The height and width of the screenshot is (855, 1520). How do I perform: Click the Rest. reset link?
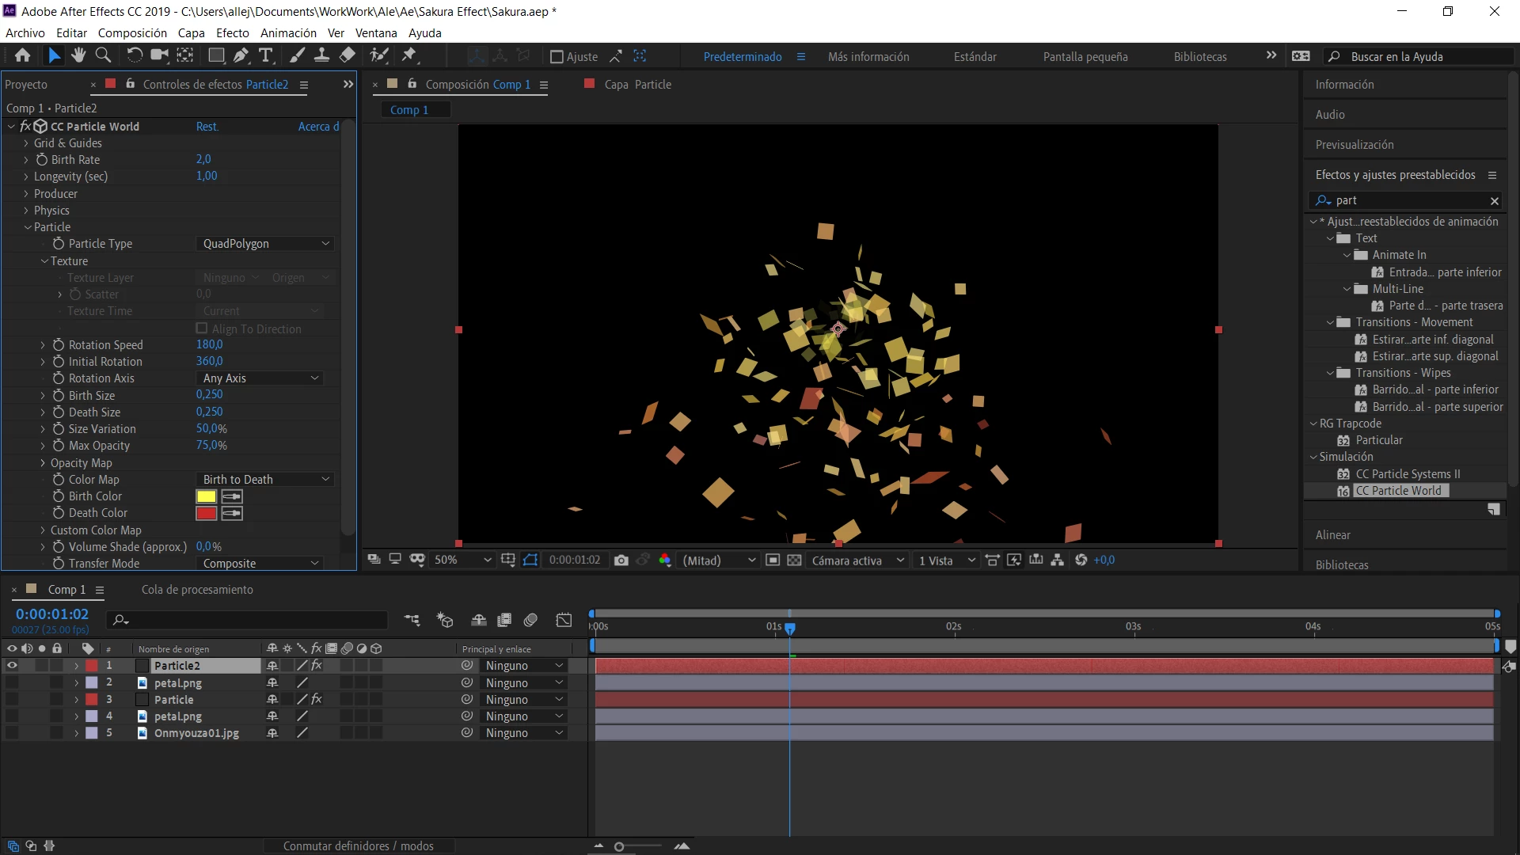point(207,127)
